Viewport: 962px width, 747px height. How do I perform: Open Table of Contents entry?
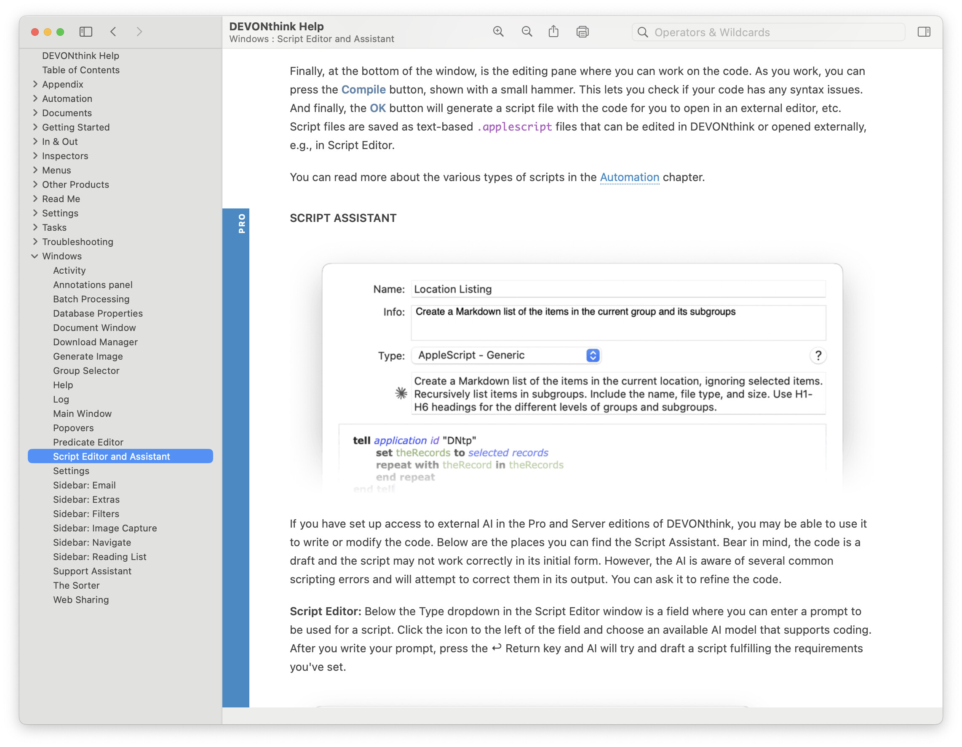tap(80, 70)
